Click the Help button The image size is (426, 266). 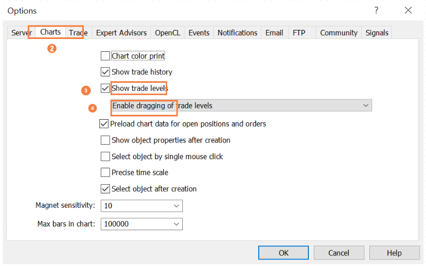[394, 253]
